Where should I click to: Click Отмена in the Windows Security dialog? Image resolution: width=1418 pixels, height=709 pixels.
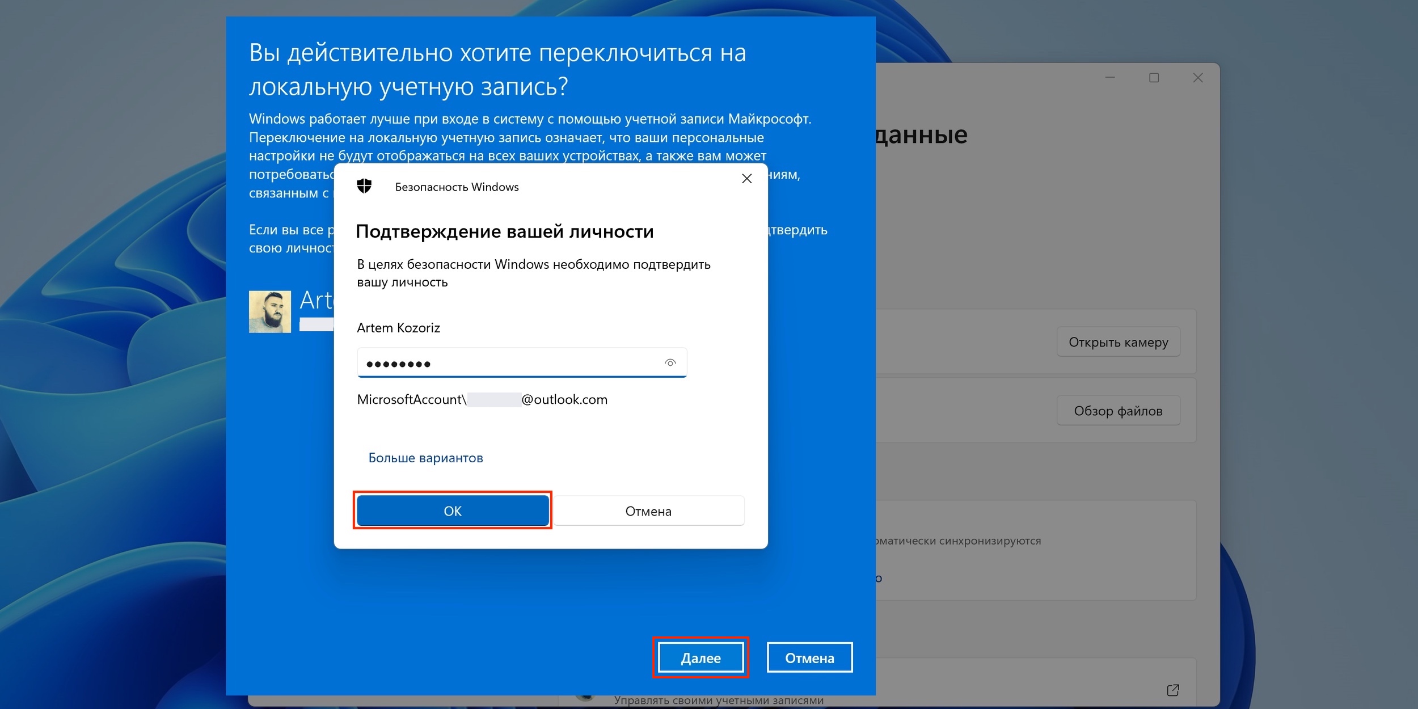648,511
